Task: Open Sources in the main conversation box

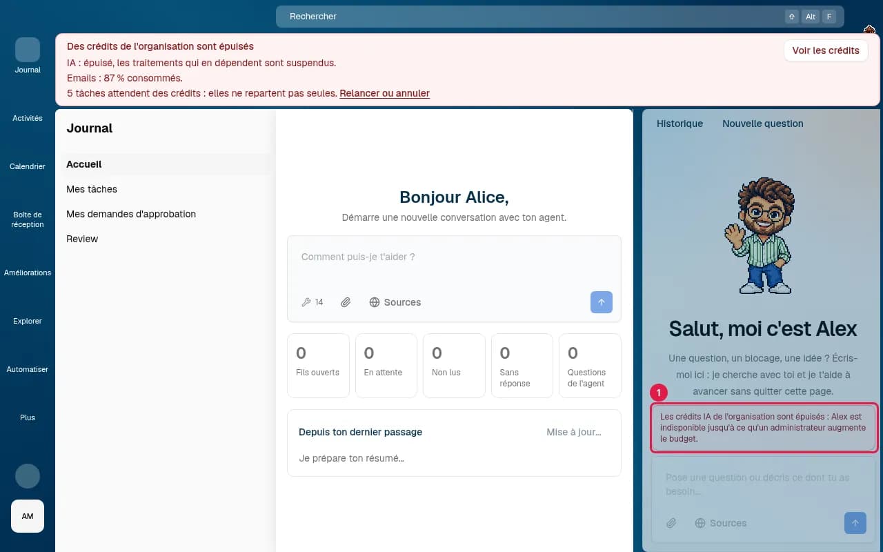Action: (x=395, y=302)
